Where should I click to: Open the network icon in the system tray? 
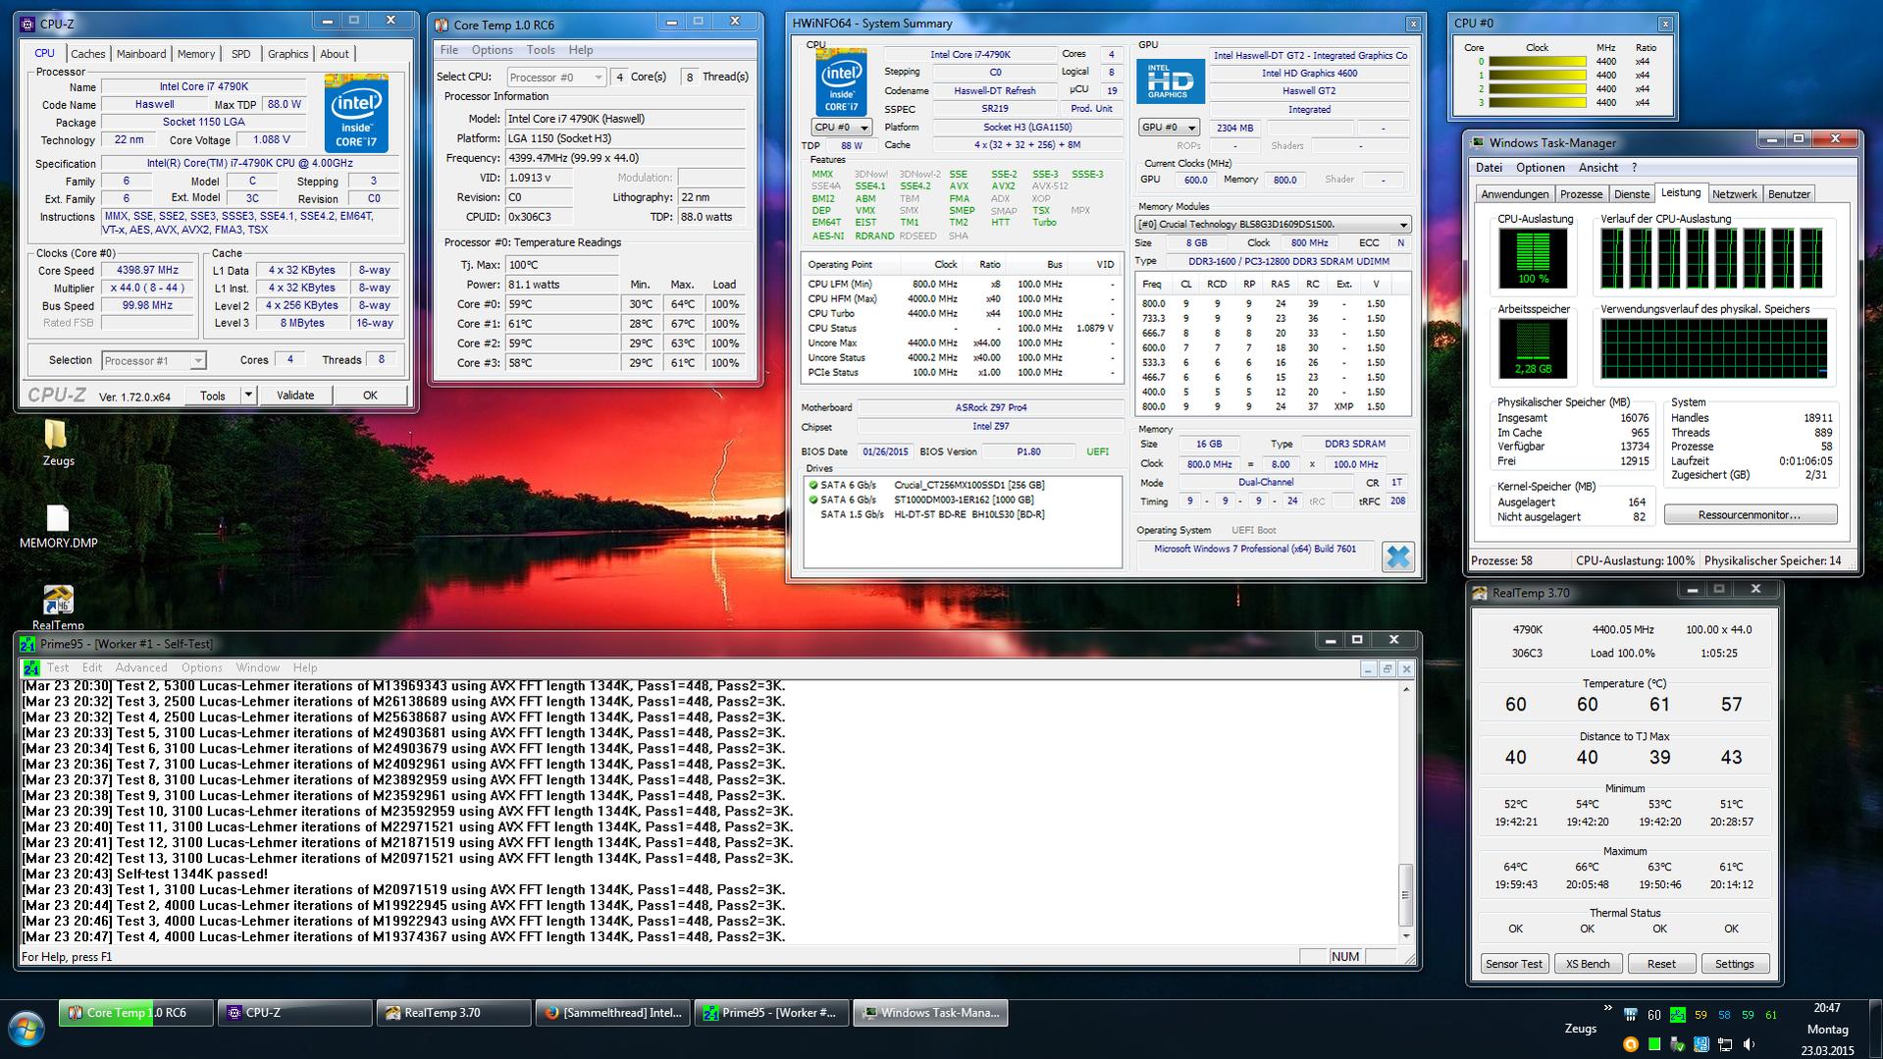1724,1044
